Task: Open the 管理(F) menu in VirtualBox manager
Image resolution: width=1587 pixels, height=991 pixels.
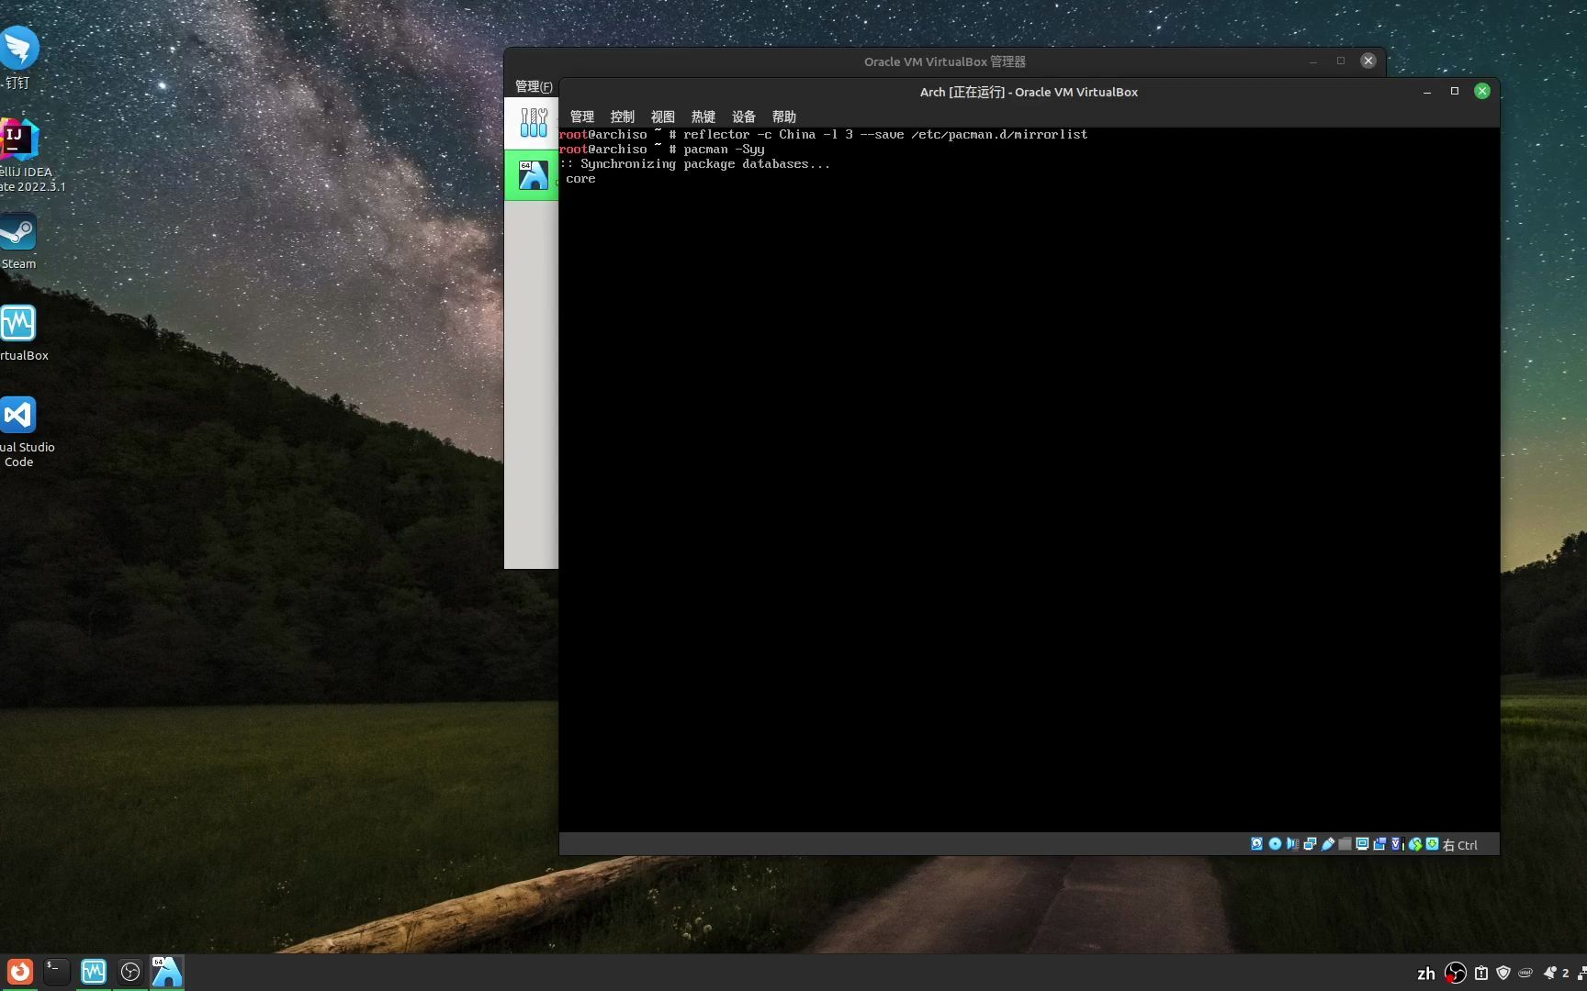Action: tap(534, 86)
